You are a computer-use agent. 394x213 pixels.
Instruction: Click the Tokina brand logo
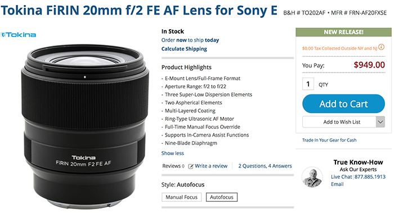pyautogui.click(x=19, y=35)
